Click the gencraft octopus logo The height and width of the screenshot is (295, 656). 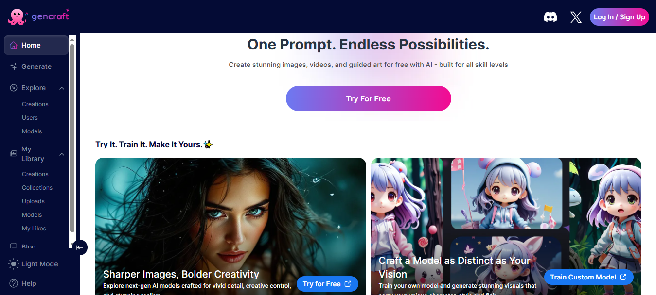coord(17,16)
